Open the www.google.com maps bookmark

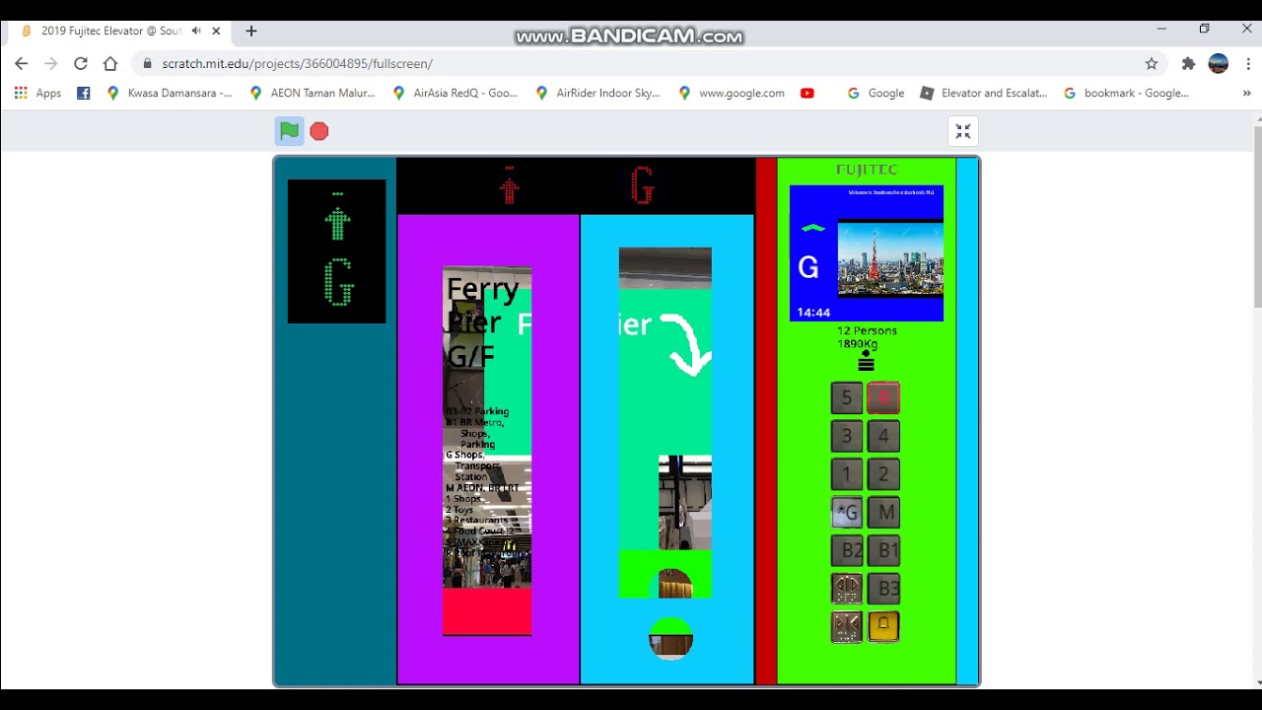coord(732,93)
